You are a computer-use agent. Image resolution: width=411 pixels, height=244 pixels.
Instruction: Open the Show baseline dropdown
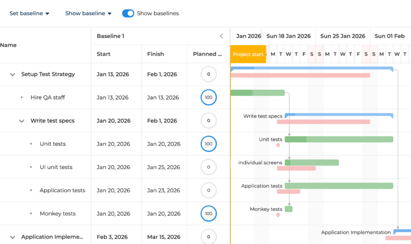click(x=88, y=13)
